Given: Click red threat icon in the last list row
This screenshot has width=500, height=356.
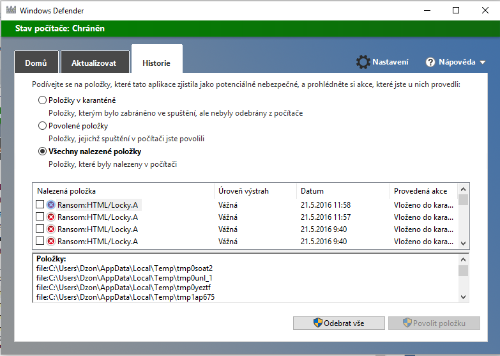Looking at the screenshot, I should 51,241.
